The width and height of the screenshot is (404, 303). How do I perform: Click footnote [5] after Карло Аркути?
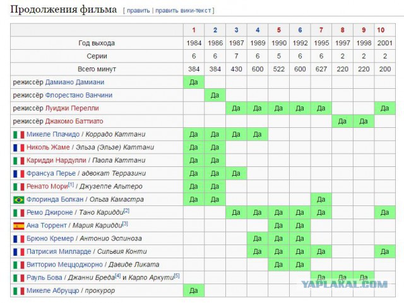177,276
